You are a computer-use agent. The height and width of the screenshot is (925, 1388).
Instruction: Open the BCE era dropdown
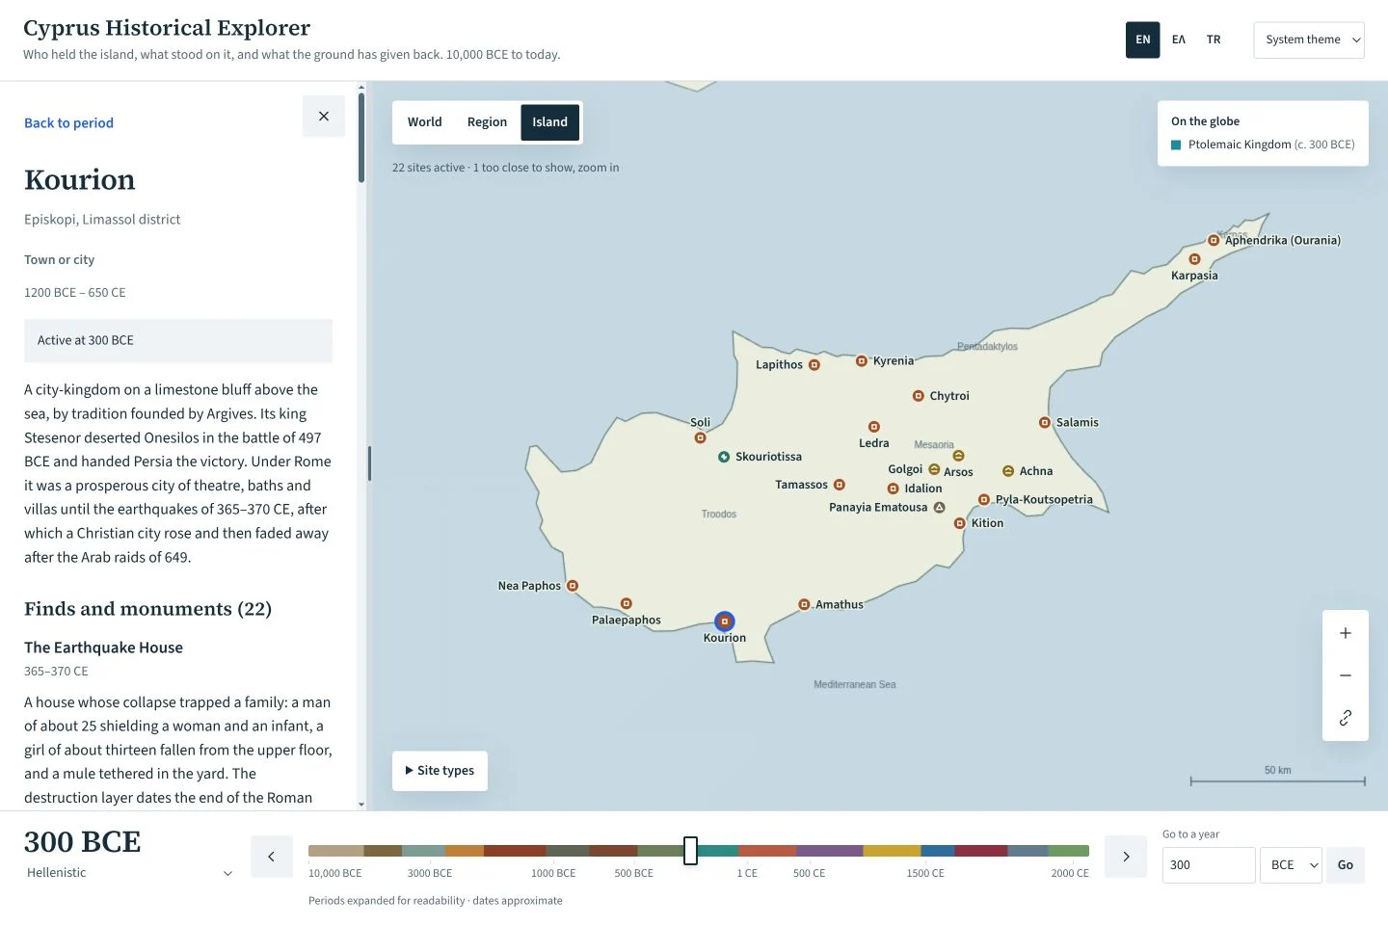(x=1291, y=865)
